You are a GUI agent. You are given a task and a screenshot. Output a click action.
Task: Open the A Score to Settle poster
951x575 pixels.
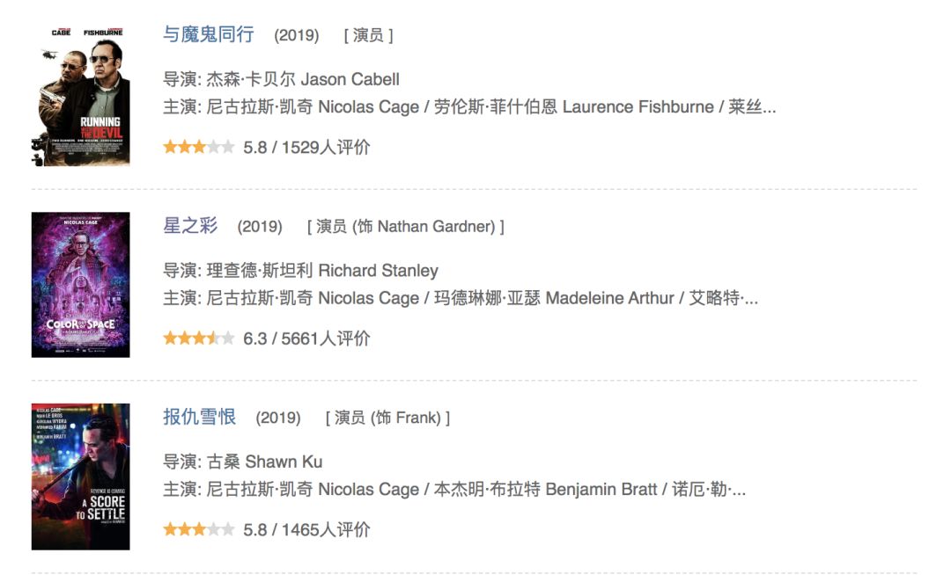click(x=80, y=477)
